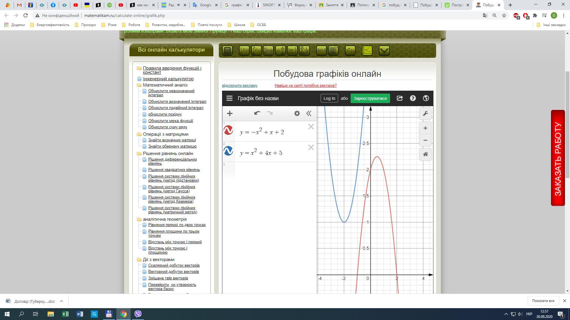Click the graph plotting toolbar icon
Image resolution: width=570 pixels, height=320 pixels.
click(x=367, y=51)
